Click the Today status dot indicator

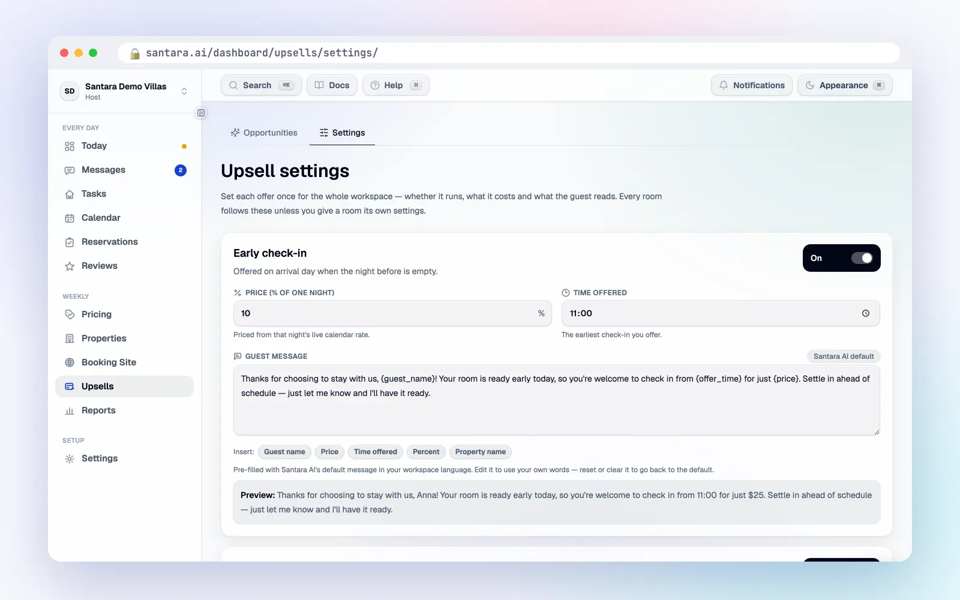click(x=184, y=146)
